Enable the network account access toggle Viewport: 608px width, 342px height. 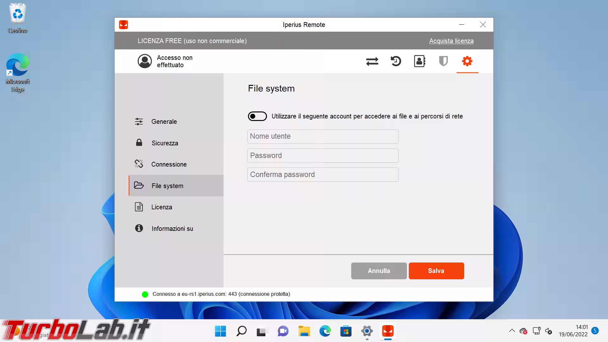[x=257, y=116]
